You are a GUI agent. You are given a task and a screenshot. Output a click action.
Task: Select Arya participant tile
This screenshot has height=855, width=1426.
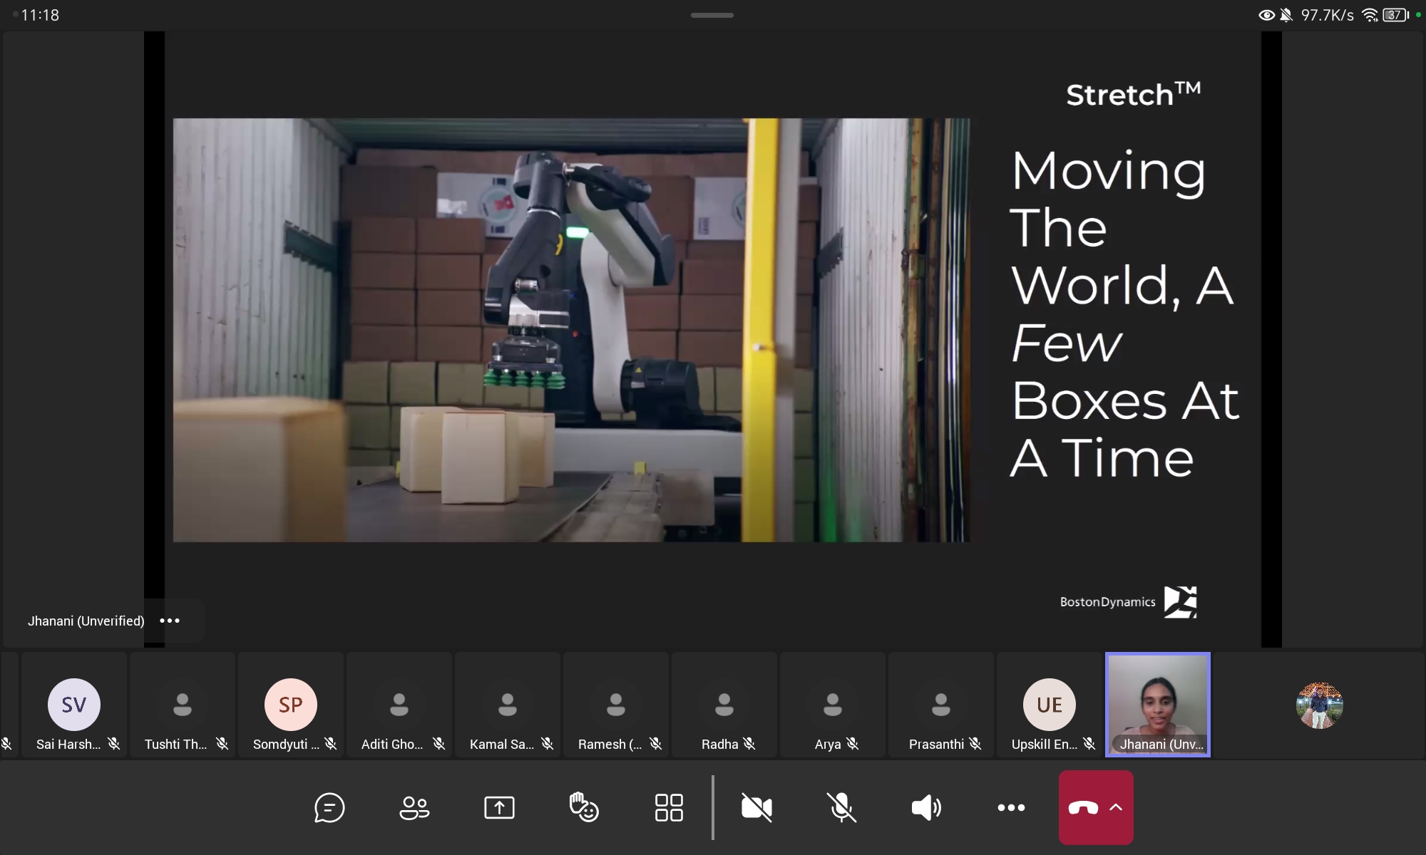coord(833,705)
